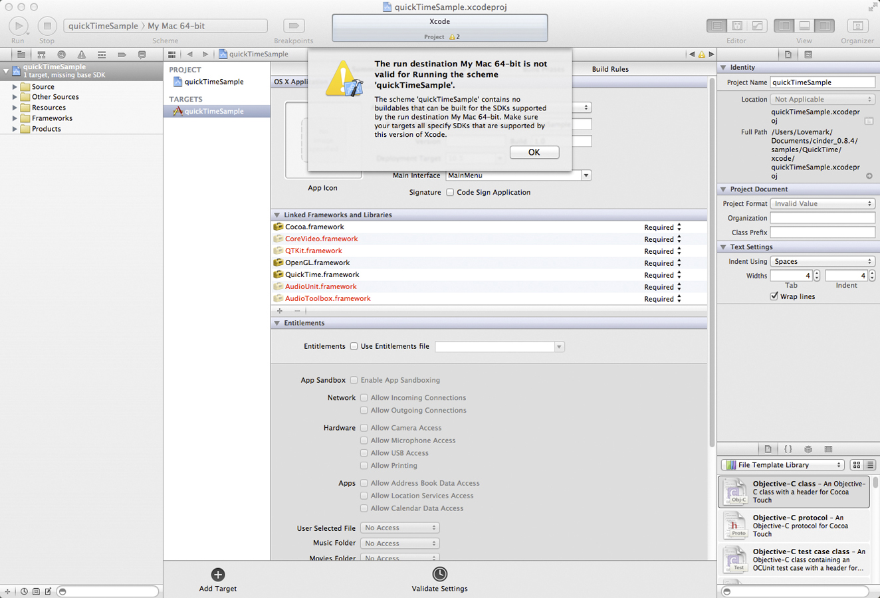Add a linked framework with plus button
The image size is (880, 598).
pyautogui.click(x=280, y=311)
